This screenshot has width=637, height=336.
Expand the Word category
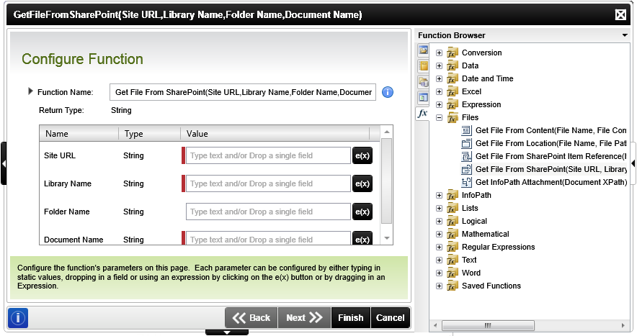439,273
